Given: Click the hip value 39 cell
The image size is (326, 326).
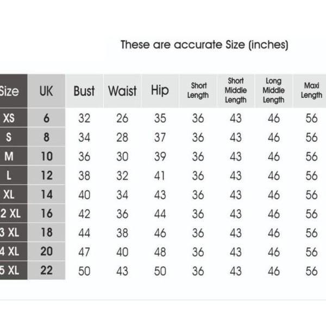Looking at the screenshot, I should 160,156.
